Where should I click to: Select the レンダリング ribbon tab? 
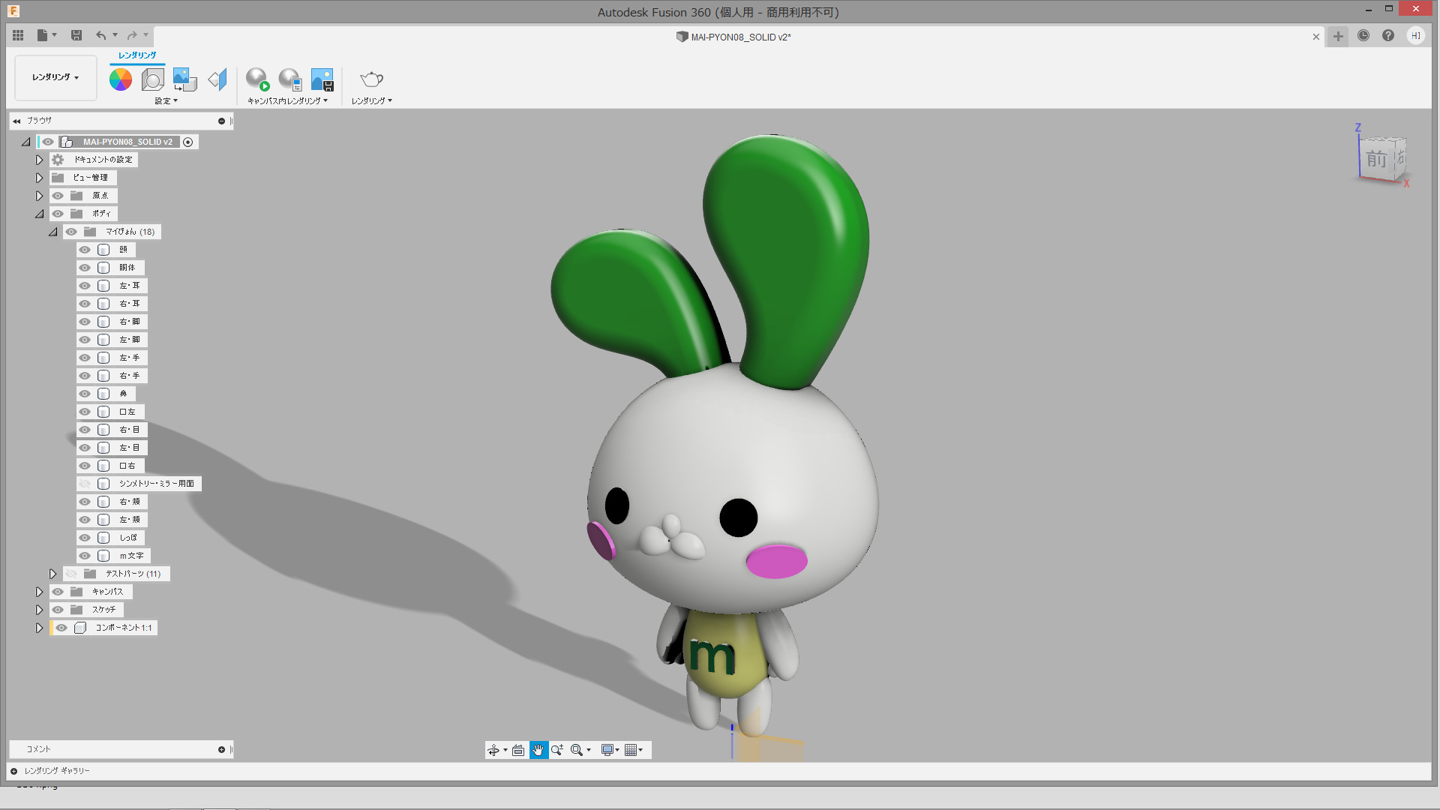click(x=137, y=55)
